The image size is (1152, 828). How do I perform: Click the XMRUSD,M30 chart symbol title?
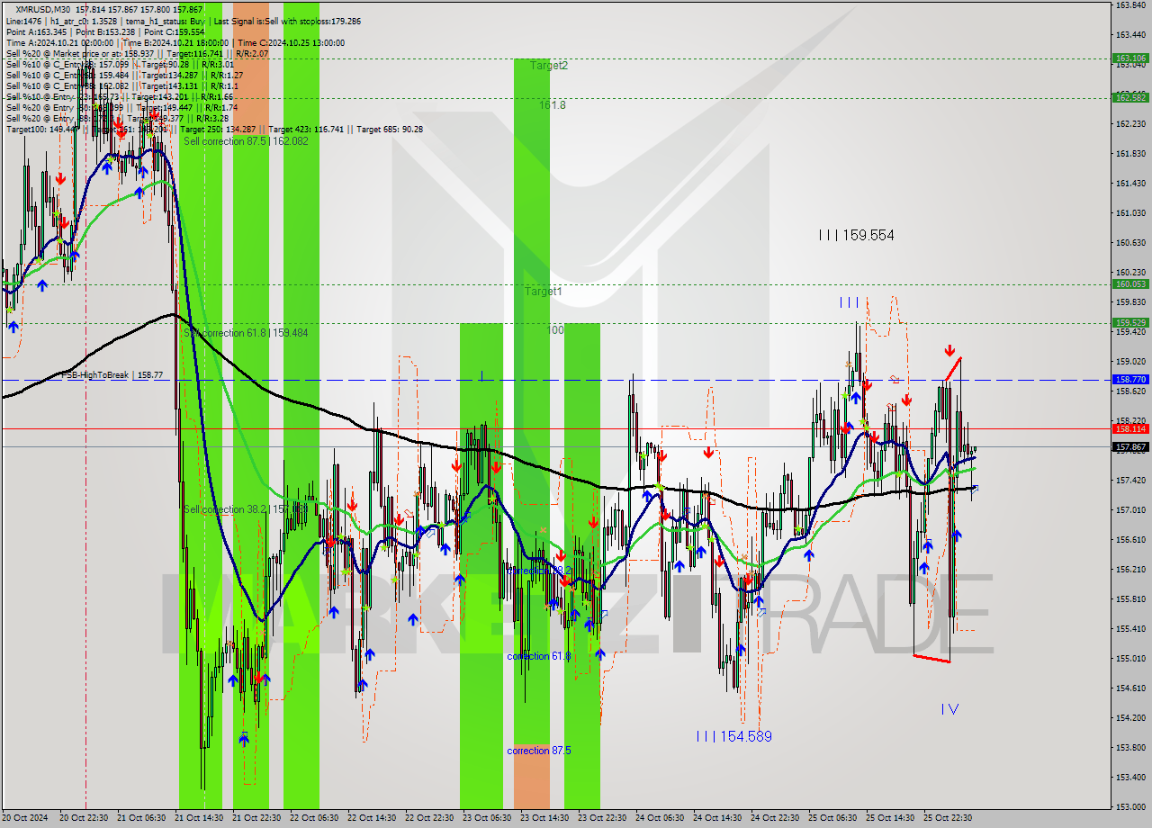tap(44, 9)
